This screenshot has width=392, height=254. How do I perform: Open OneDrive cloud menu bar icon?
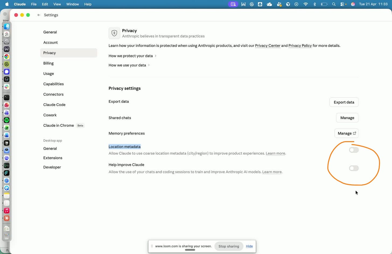[269, 4]
